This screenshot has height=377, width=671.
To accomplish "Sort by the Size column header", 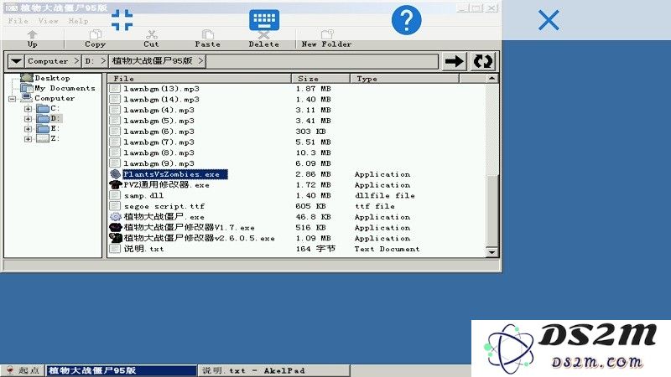I will pyautogui.click(x=320, y=78).
